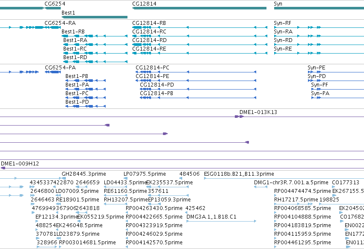
Task: Select the 2646800 feature label
Action: click(x=42, y=191)
